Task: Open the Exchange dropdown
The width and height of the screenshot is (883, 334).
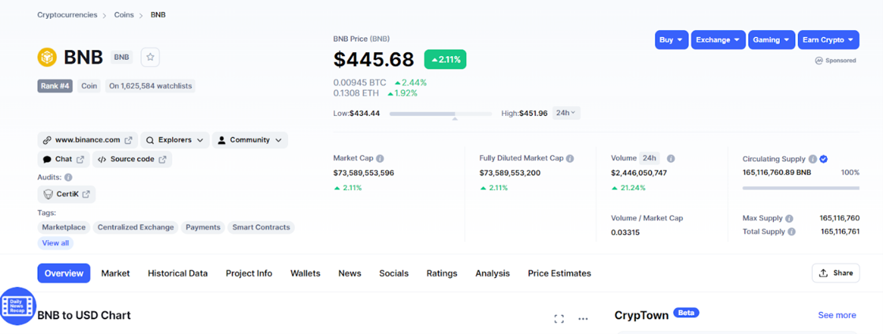Action: [x=718, y=39]
